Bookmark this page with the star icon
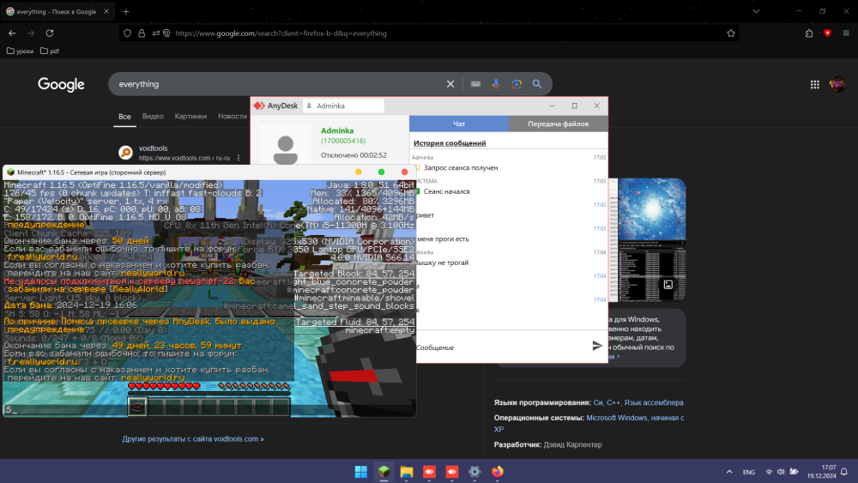The width and height of the screenshot is (858, 483). [x=730, y=33]
